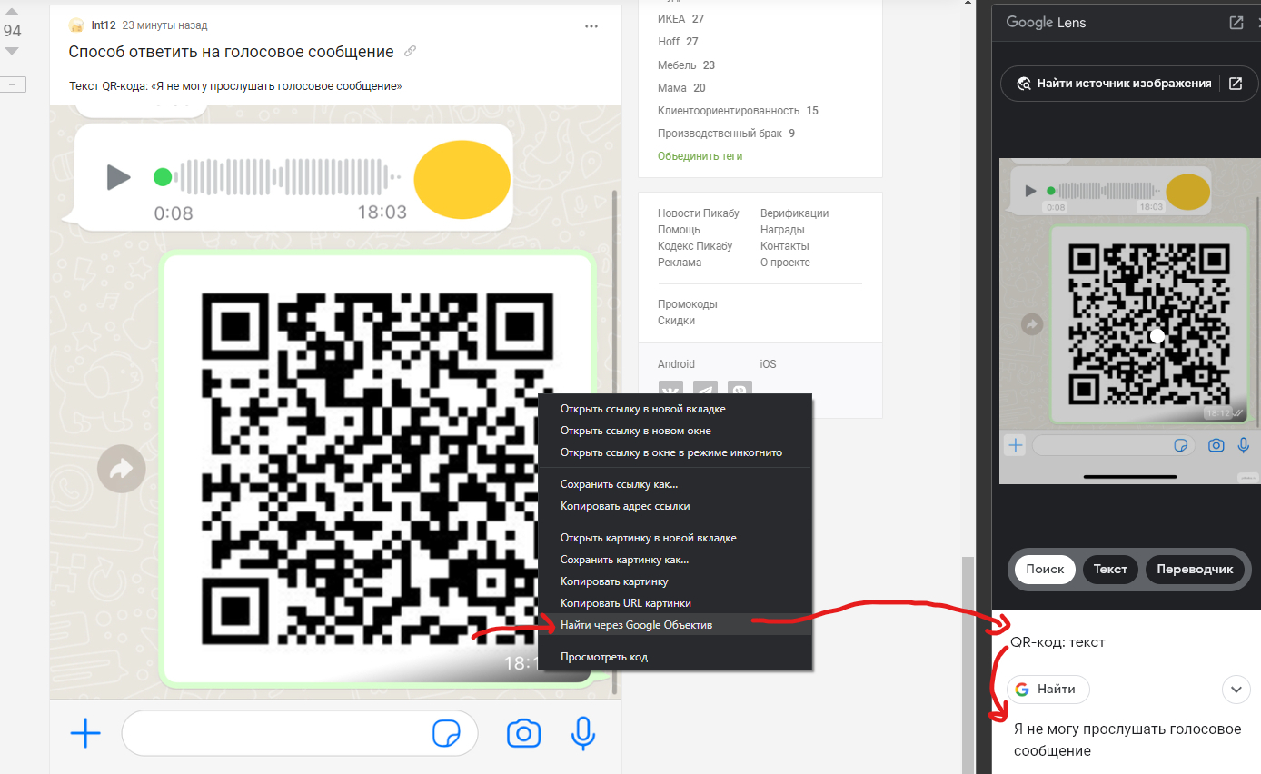The height and width of the screenshot is (774, 1261).
Task: Click the sticker icon in the post's message field
Action: pyautogui.click(x=446, y=733)
